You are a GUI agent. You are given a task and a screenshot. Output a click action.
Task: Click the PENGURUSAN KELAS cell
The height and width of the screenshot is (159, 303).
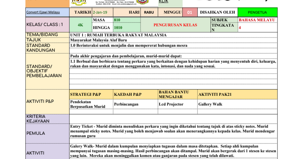point(175,25)
